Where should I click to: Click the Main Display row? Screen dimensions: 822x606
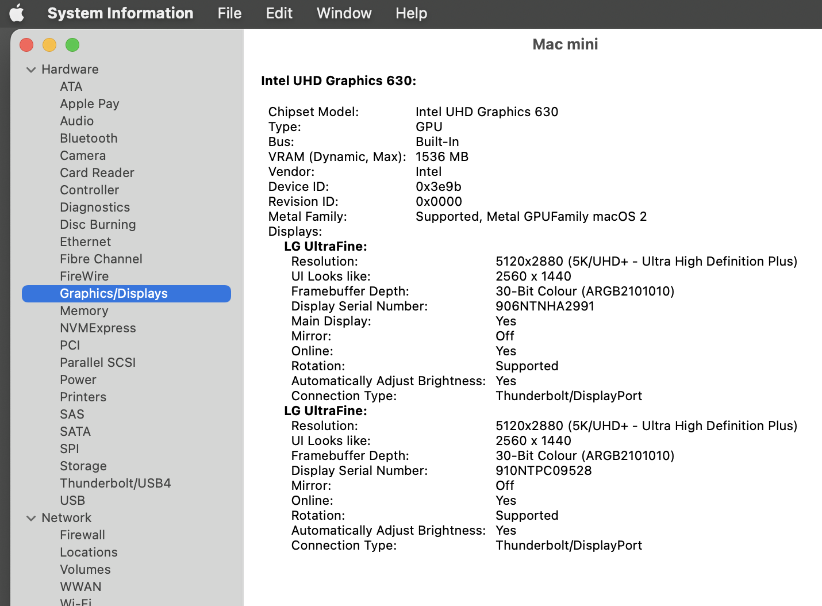point(404,321)
